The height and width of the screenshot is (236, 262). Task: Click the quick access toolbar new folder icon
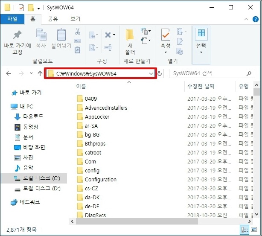click(x=31, y=8)
